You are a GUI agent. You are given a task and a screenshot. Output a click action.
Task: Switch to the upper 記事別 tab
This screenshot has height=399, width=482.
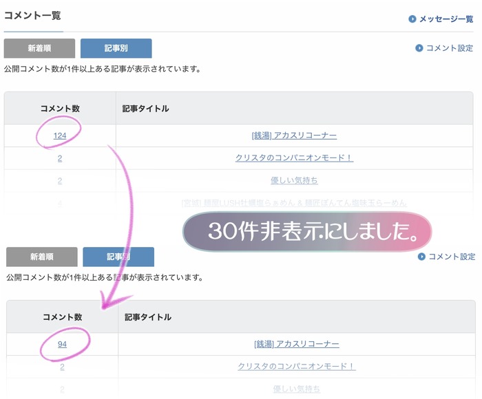click(x=116, y=48)
